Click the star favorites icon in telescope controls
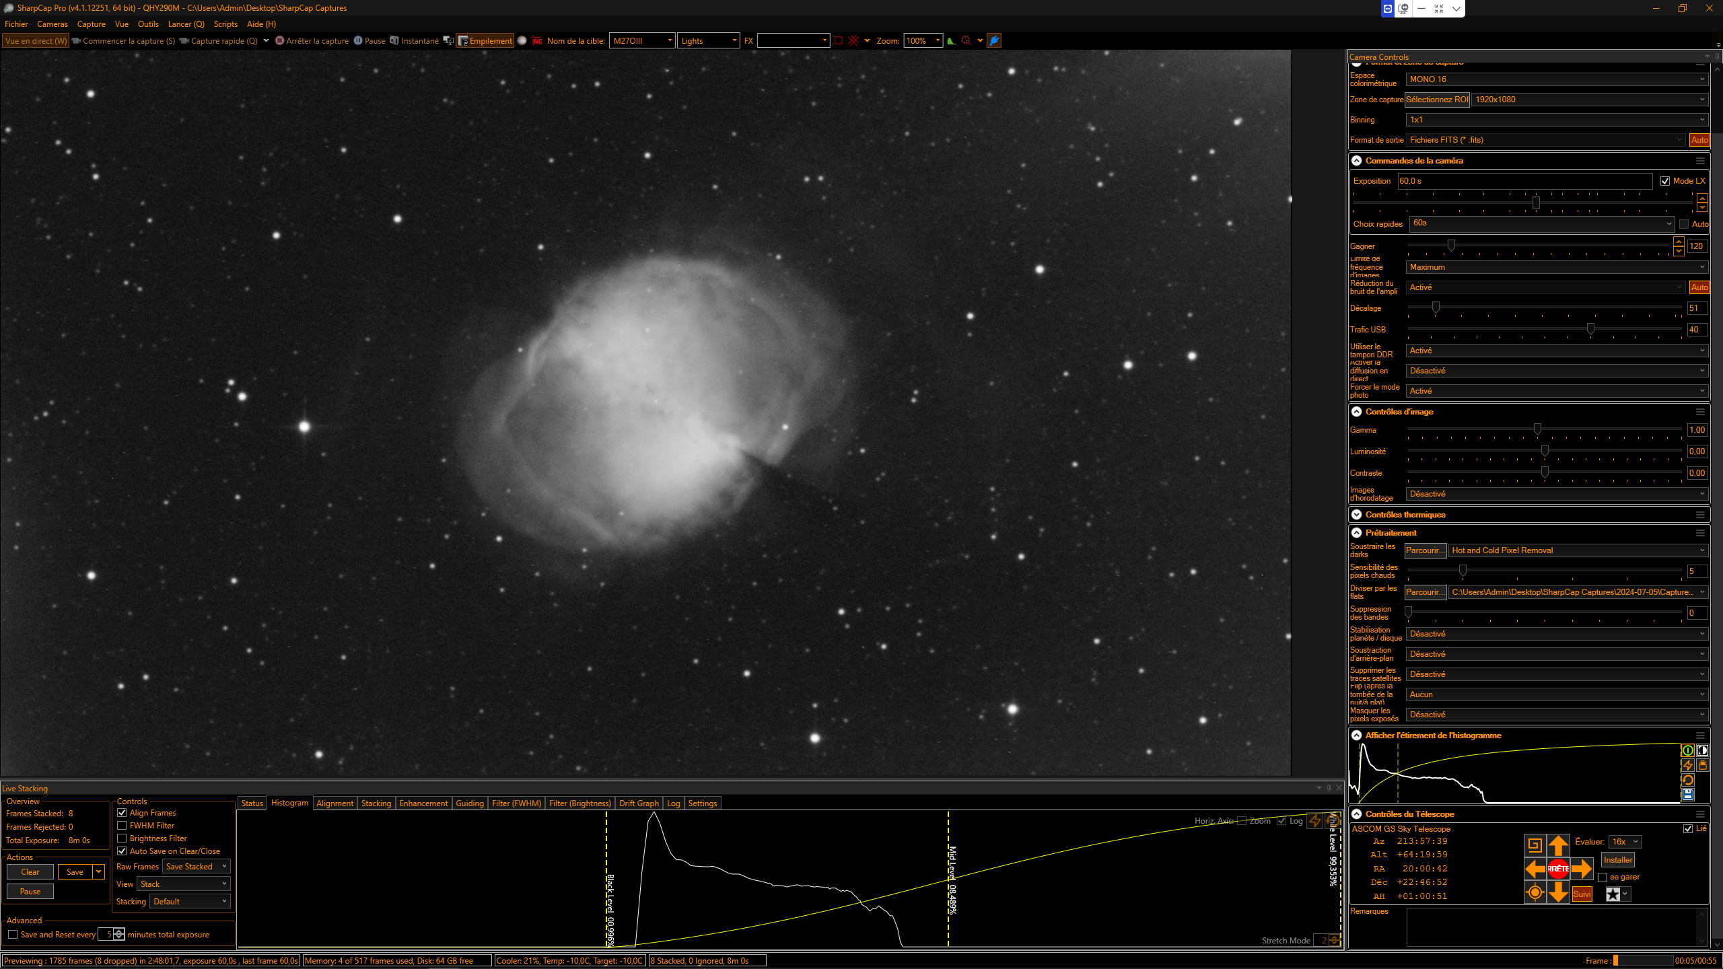The width and height of the screenshot is (1723, 969). [x=1613, y=894]
